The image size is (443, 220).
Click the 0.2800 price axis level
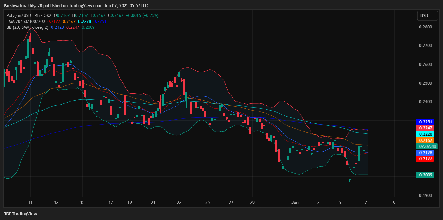(425, 27)
